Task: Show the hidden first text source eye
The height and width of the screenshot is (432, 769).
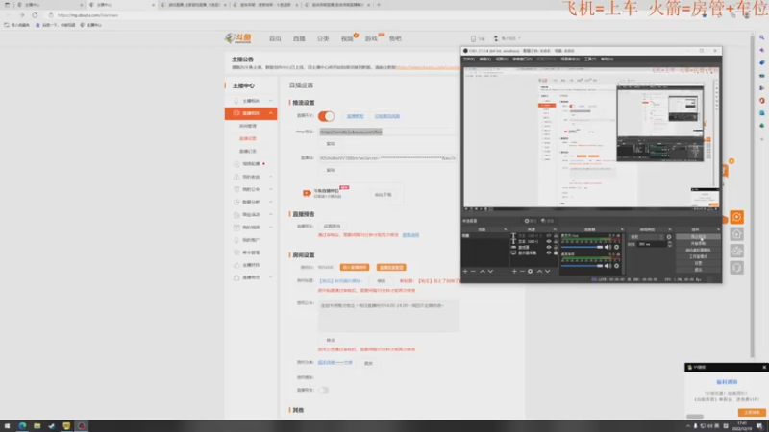Action: point(548,235)
